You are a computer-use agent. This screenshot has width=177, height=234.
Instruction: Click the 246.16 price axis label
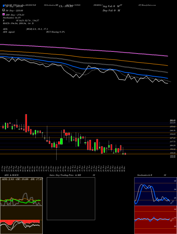[173, 130]
